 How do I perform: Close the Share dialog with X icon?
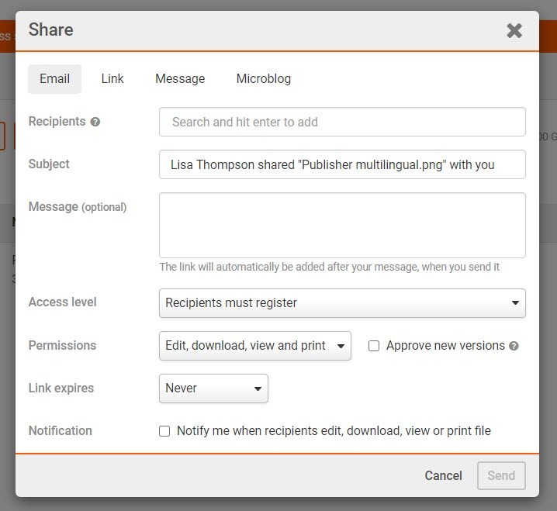point(514,30)
